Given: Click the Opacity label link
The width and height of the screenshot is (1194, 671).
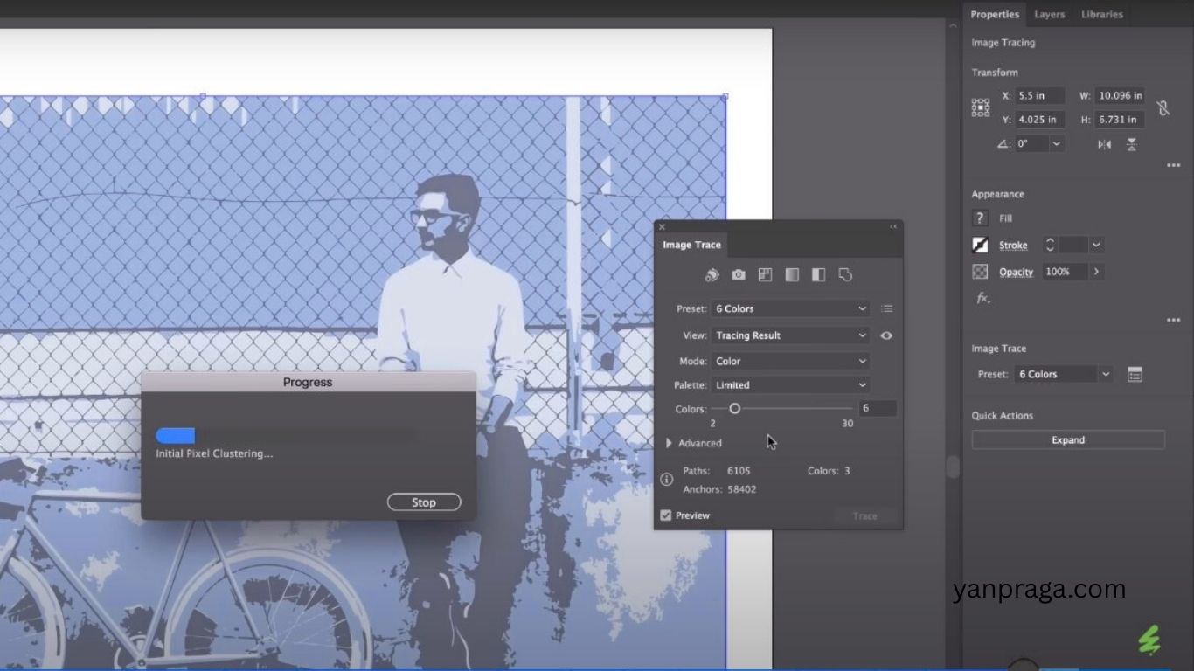Looking at the screenshot, I should 1016,272.
